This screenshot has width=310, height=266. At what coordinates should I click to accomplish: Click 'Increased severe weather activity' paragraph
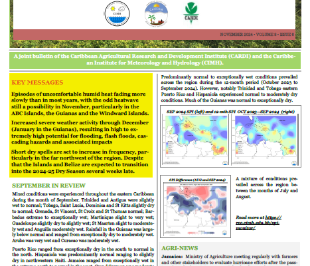pyautogui.click(x=80, y=132)
